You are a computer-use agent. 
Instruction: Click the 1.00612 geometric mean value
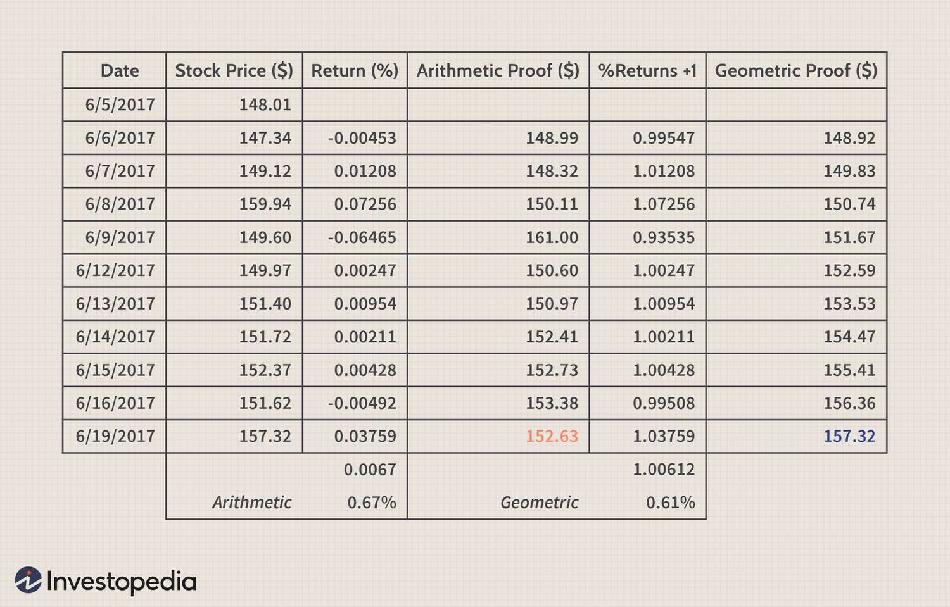[x=664, y=470]
